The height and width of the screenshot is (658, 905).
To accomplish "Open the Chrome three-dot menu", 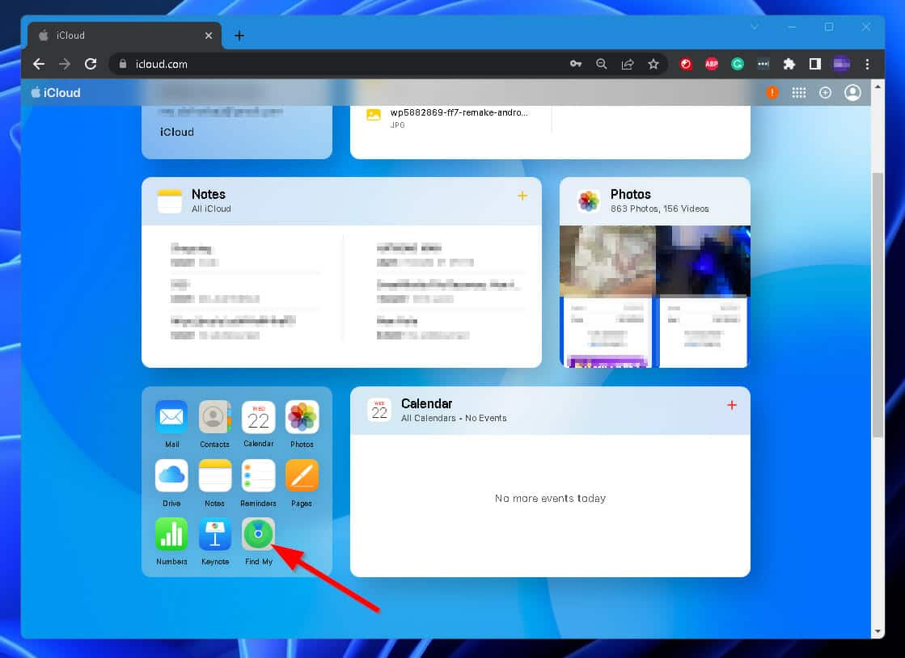I will point(867,64).
